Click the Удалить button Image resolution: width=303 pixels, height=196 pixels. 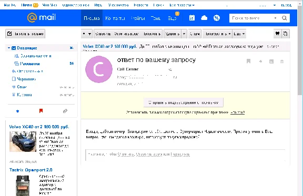(173, 34)
